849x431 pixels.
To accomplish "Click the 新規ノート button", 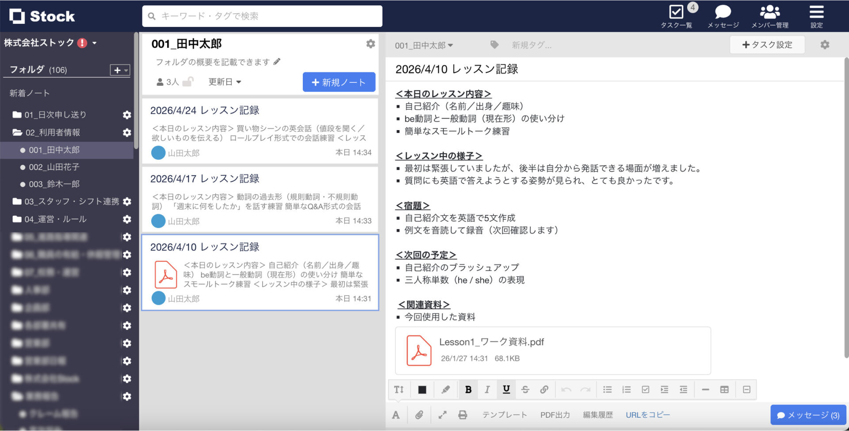I will coord(339,82).
